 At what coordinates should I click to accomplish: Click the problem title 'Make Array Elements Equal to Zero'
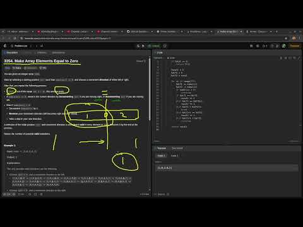coord(41,61)
